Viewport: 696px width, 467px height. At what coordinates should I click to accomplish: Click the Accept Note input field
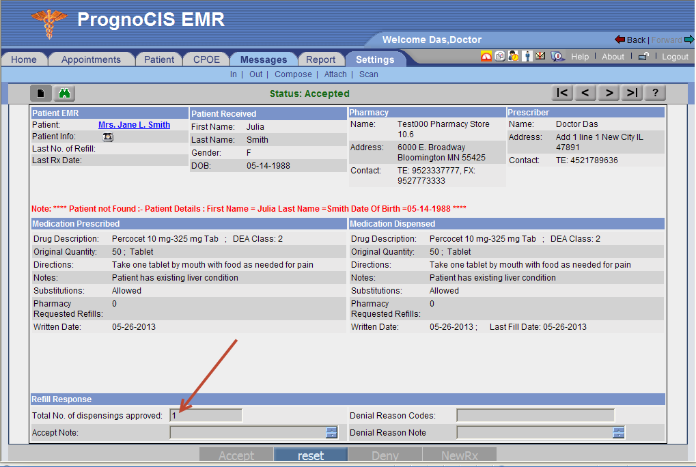pyautogui.click(x=248, y=432)
